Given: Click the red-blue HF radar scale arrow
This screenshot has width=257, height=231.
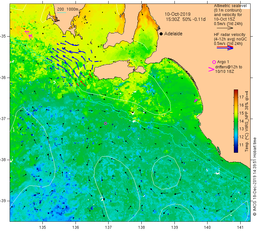Looking at the screenshot, I should pyautogui.click(x=225, y=47).
